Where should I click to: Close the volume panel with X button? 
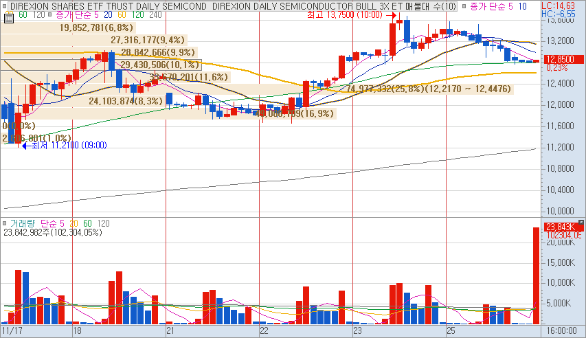click(x=581, y=223)
